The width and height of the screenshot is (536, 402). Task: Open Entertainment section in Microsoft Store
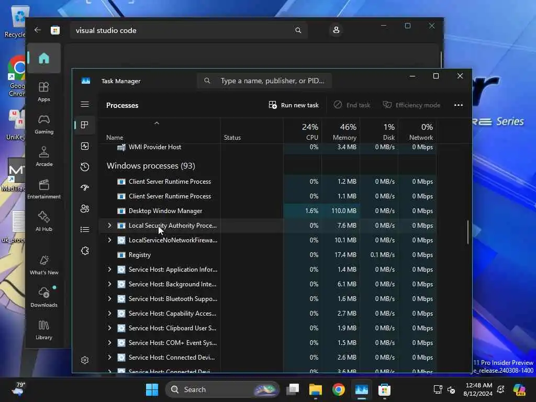coord(44,189)
